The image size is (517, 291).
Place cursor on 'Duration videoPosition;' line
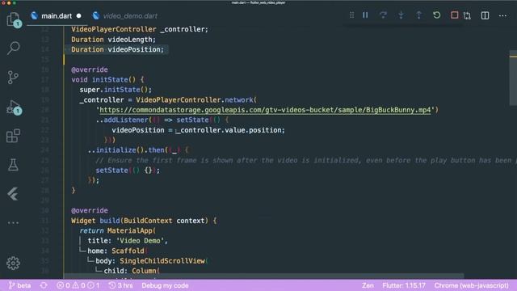[x=117, y=49]
